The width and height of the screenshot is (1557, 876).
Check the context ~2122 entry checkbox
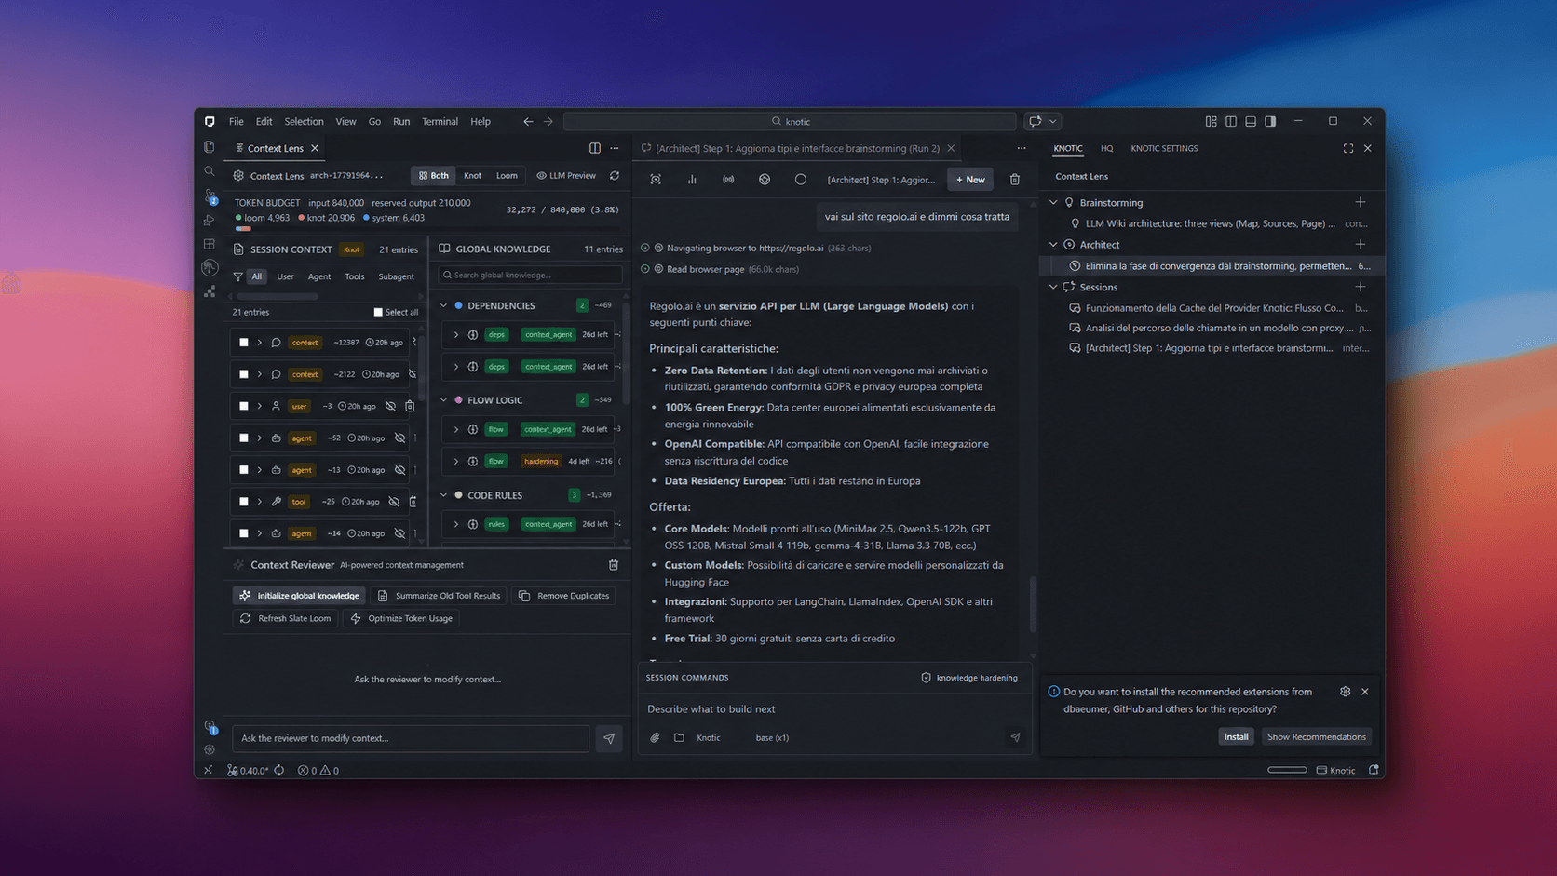244,374
